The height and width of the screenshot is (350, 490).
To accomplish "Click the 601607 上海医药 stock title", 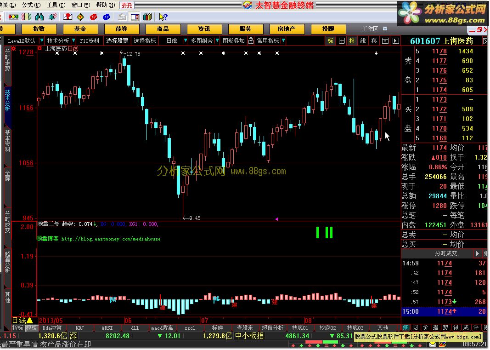I will [442, 41].
